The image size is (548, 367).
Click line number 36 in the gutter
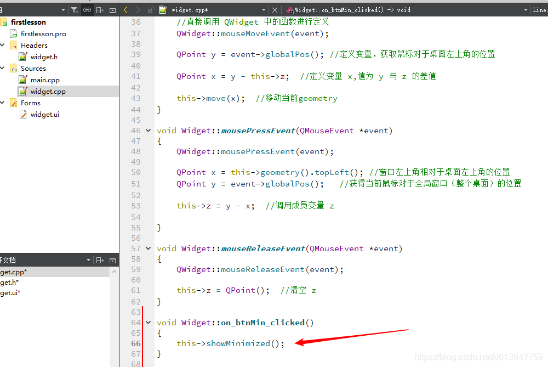pos(136,22)
